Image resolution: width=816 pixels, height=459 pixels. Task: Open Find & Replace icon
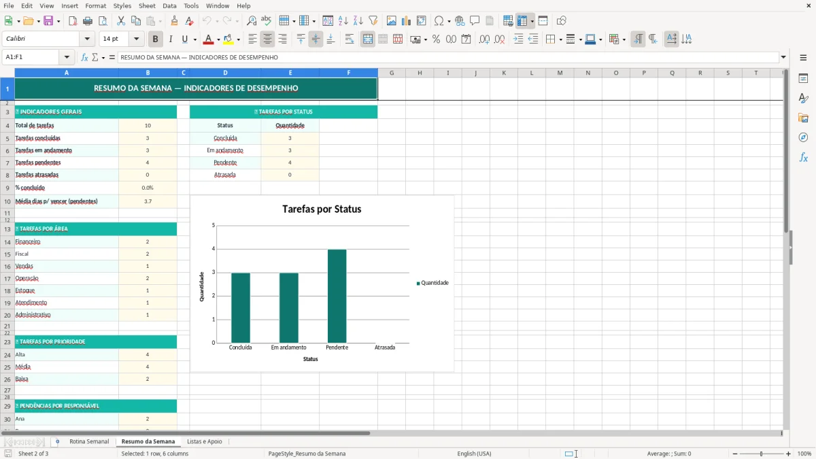click(x=252, y=21)
